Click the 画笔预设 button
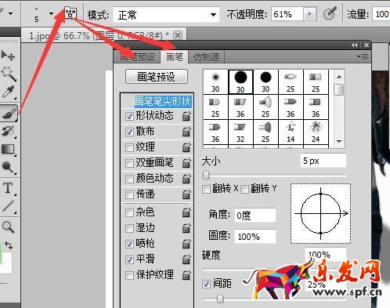 pyautogui.click(x=157, y=77)
